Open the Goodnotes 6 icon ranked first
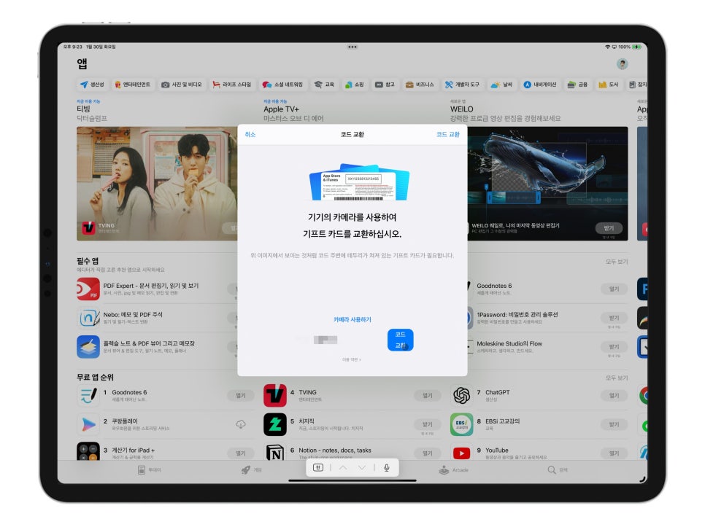705x527 pixels. (88, 396)
